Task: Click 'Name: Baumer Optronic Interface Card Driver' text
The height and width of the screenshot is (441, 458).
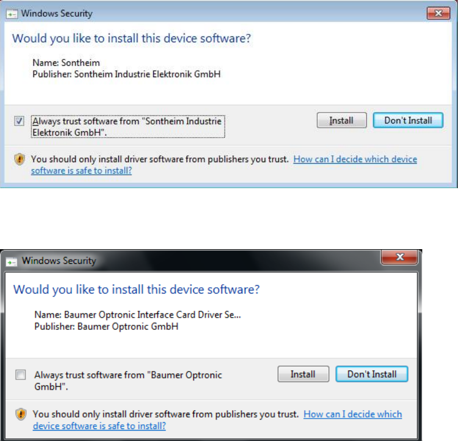Action: tap(138, 315)
